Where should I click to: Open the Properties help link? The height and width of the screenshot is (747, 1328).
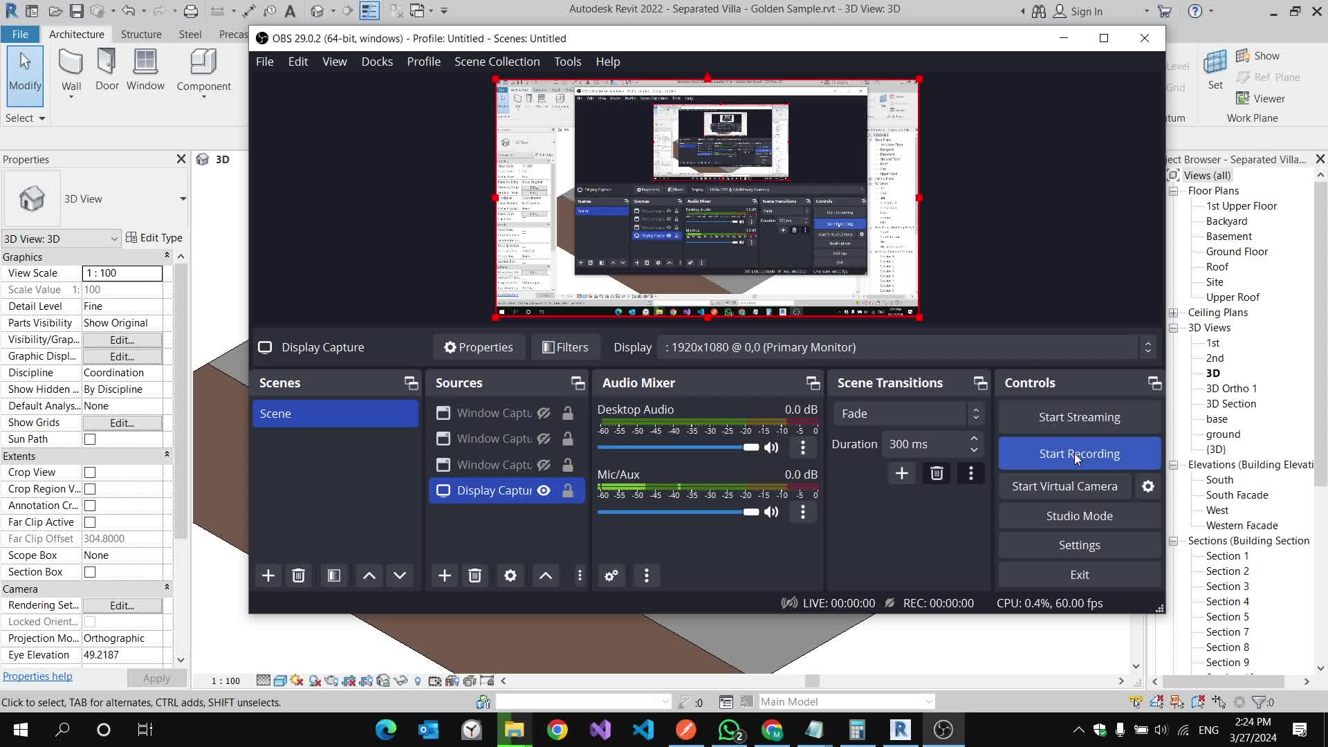[x=37, y=676]
